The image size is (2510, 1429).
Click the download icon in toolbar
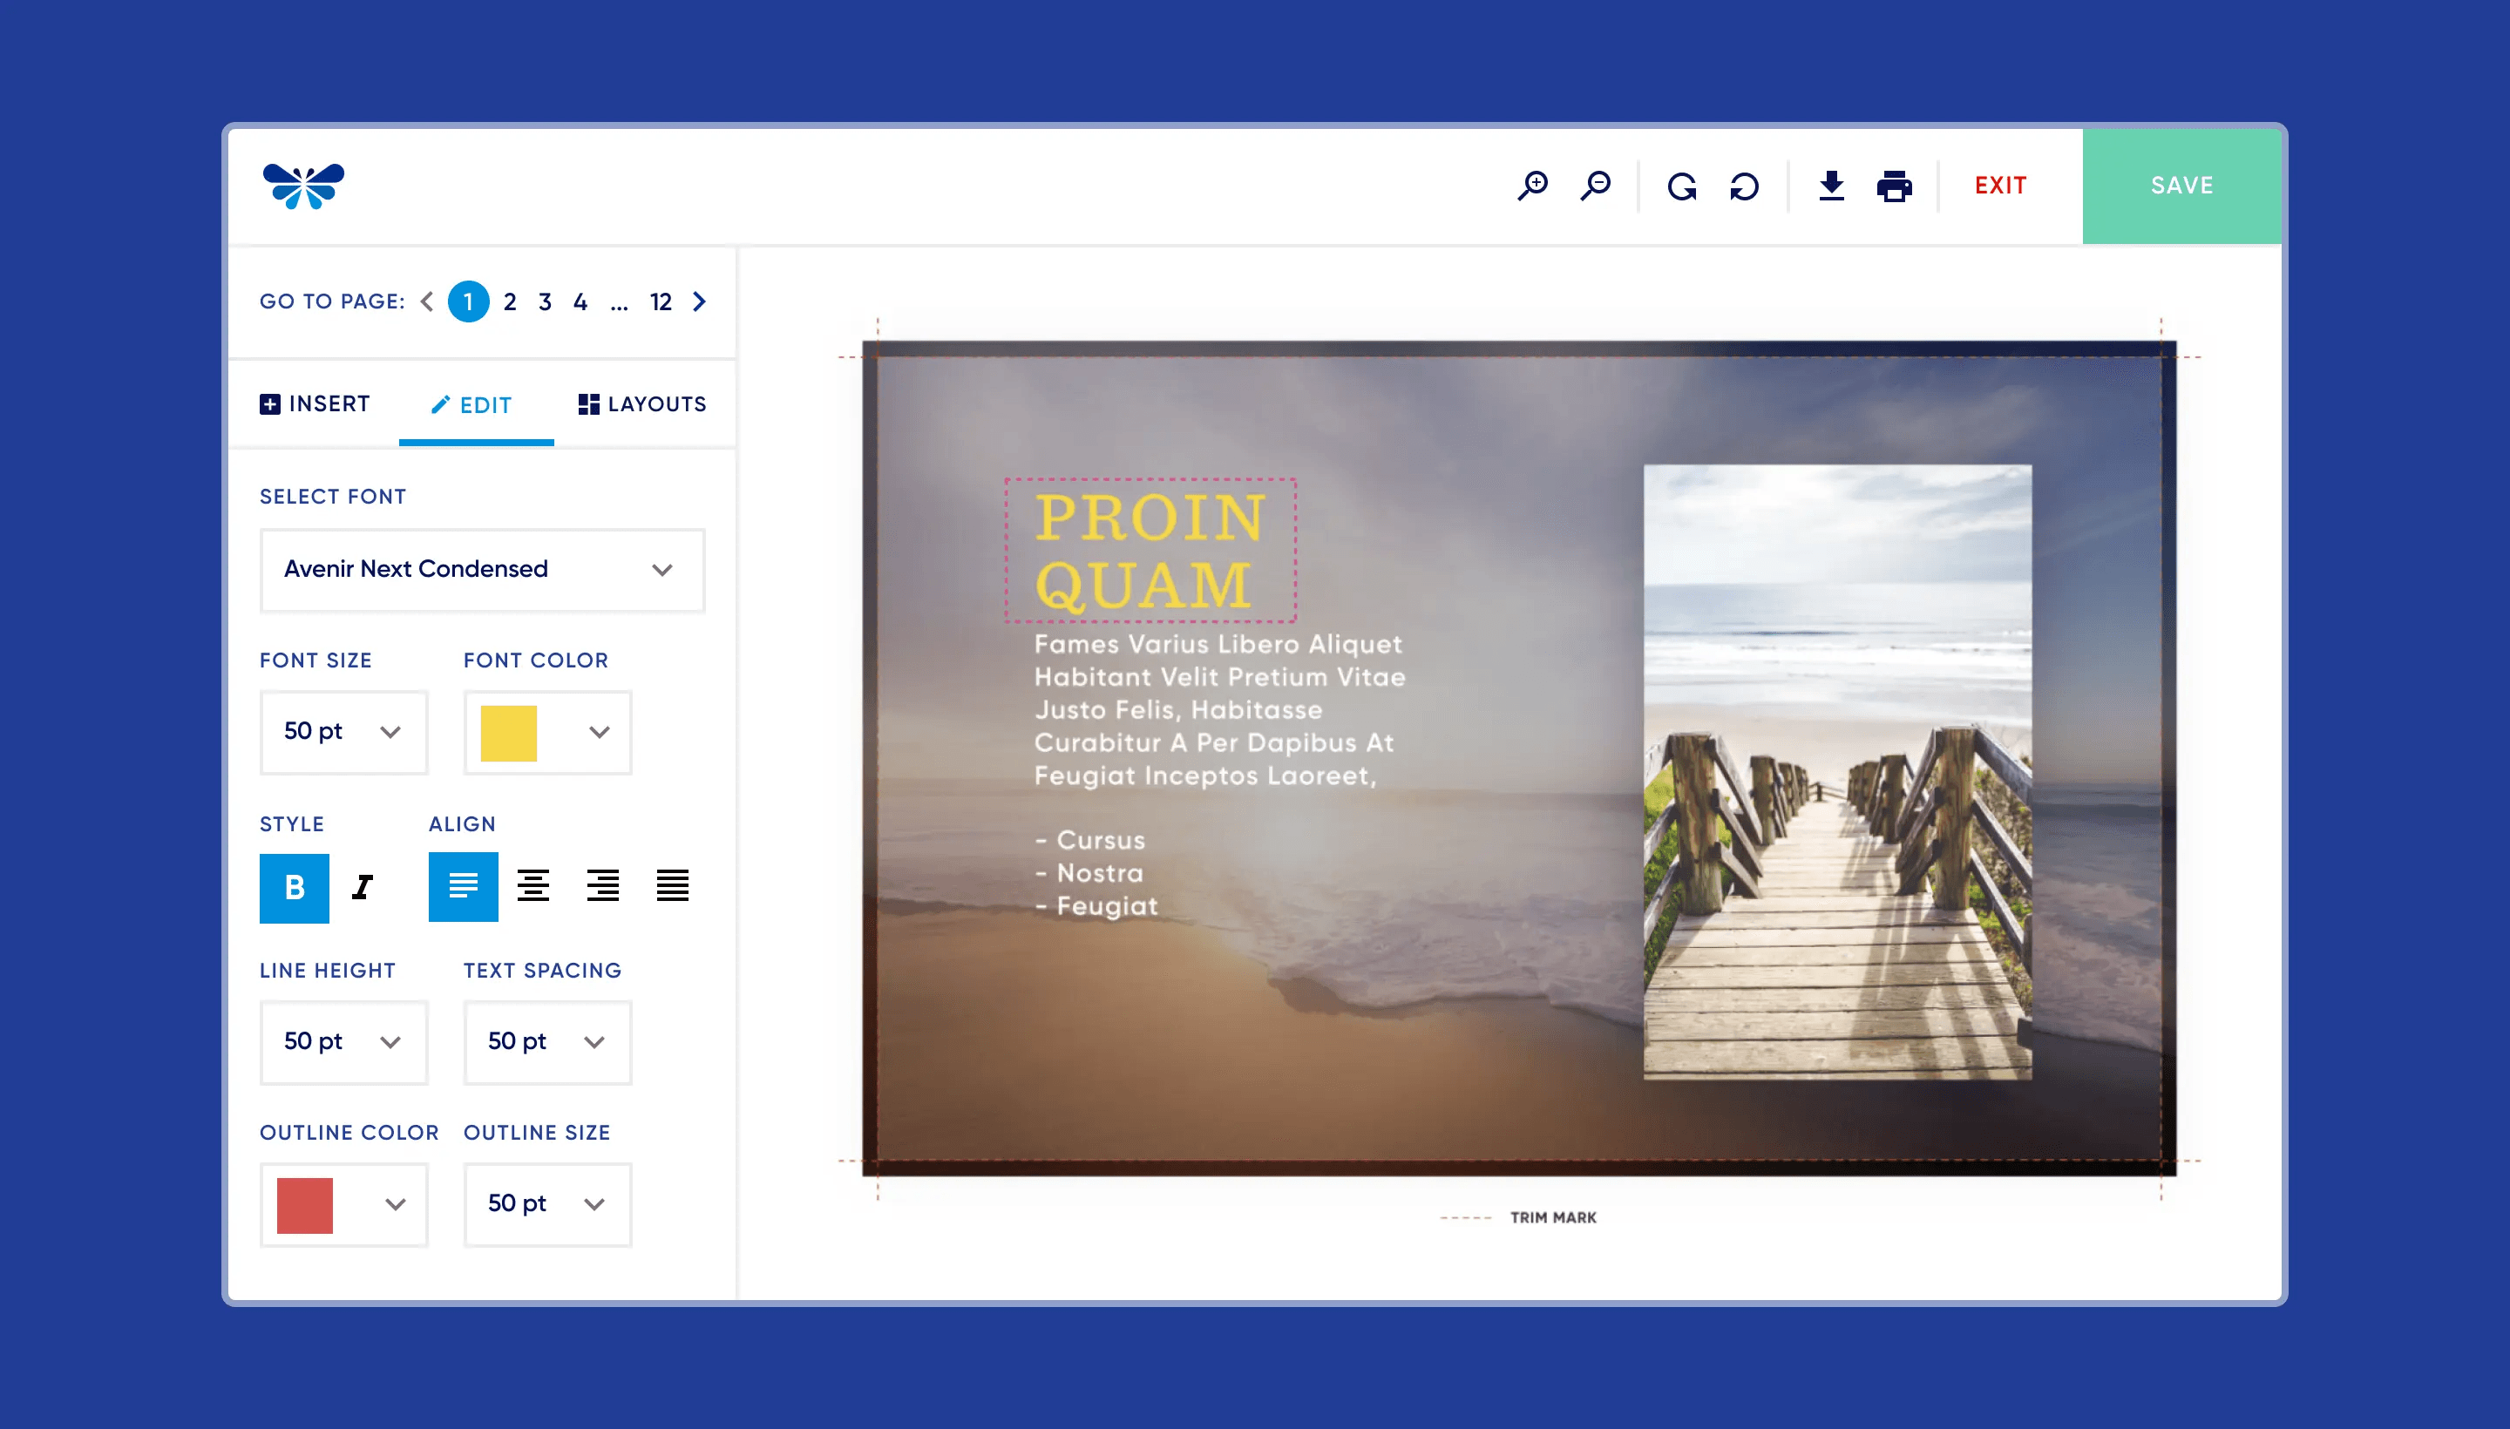(x=1831, y=186)
